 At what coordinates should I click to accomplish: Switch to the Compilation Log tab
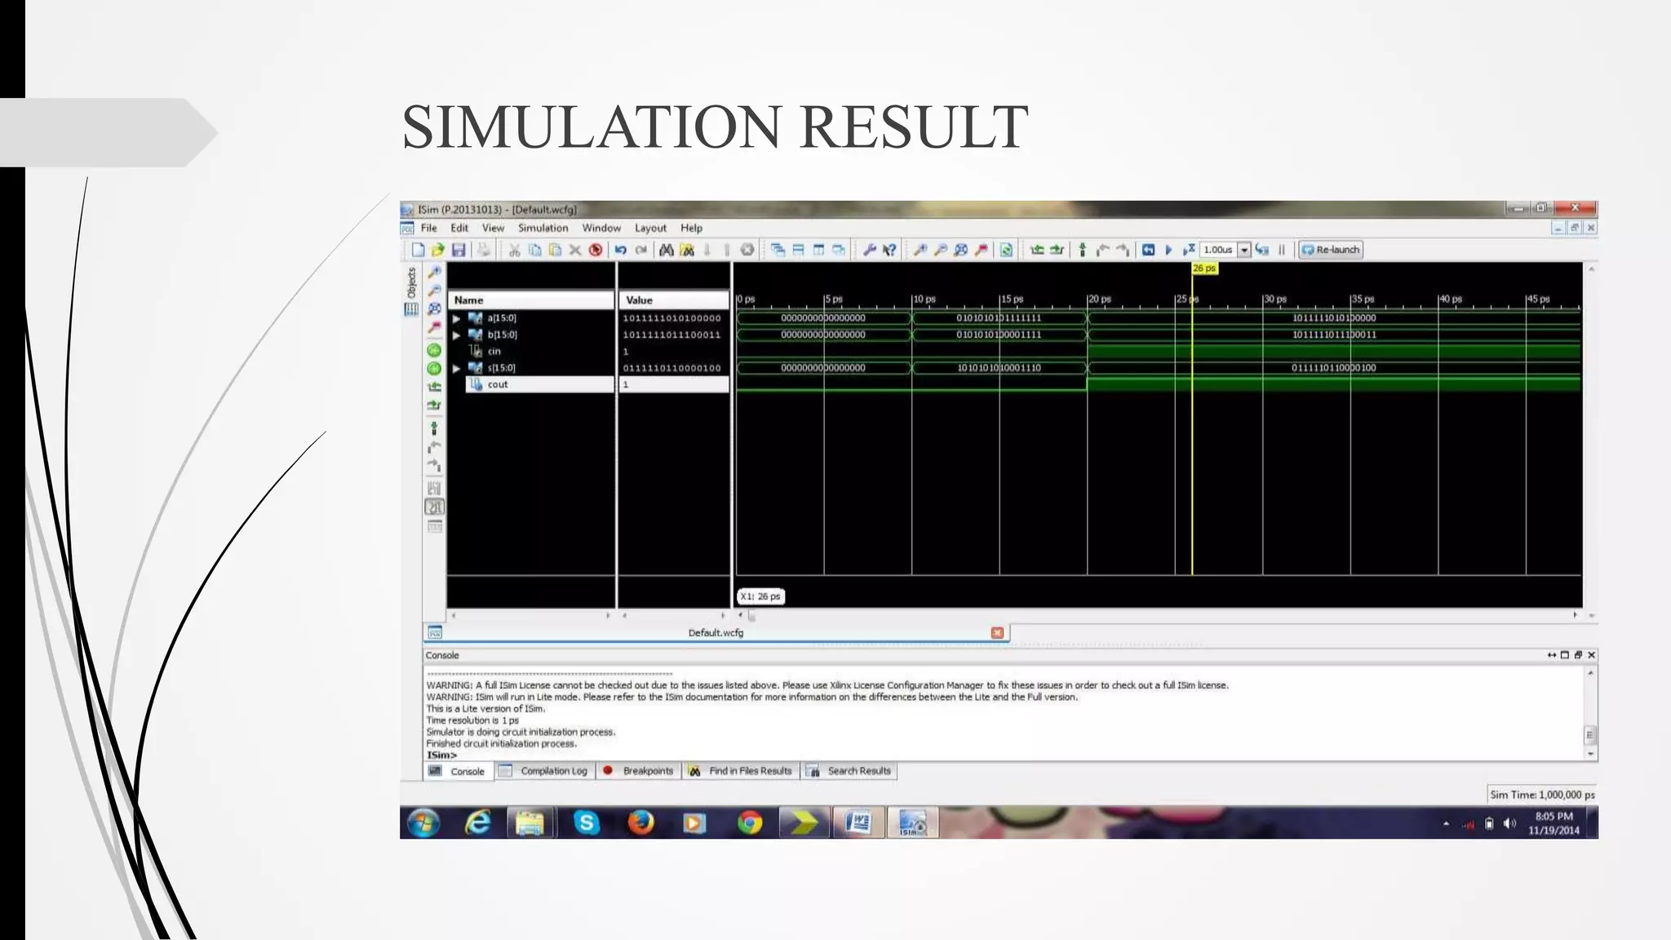[553, 771]
